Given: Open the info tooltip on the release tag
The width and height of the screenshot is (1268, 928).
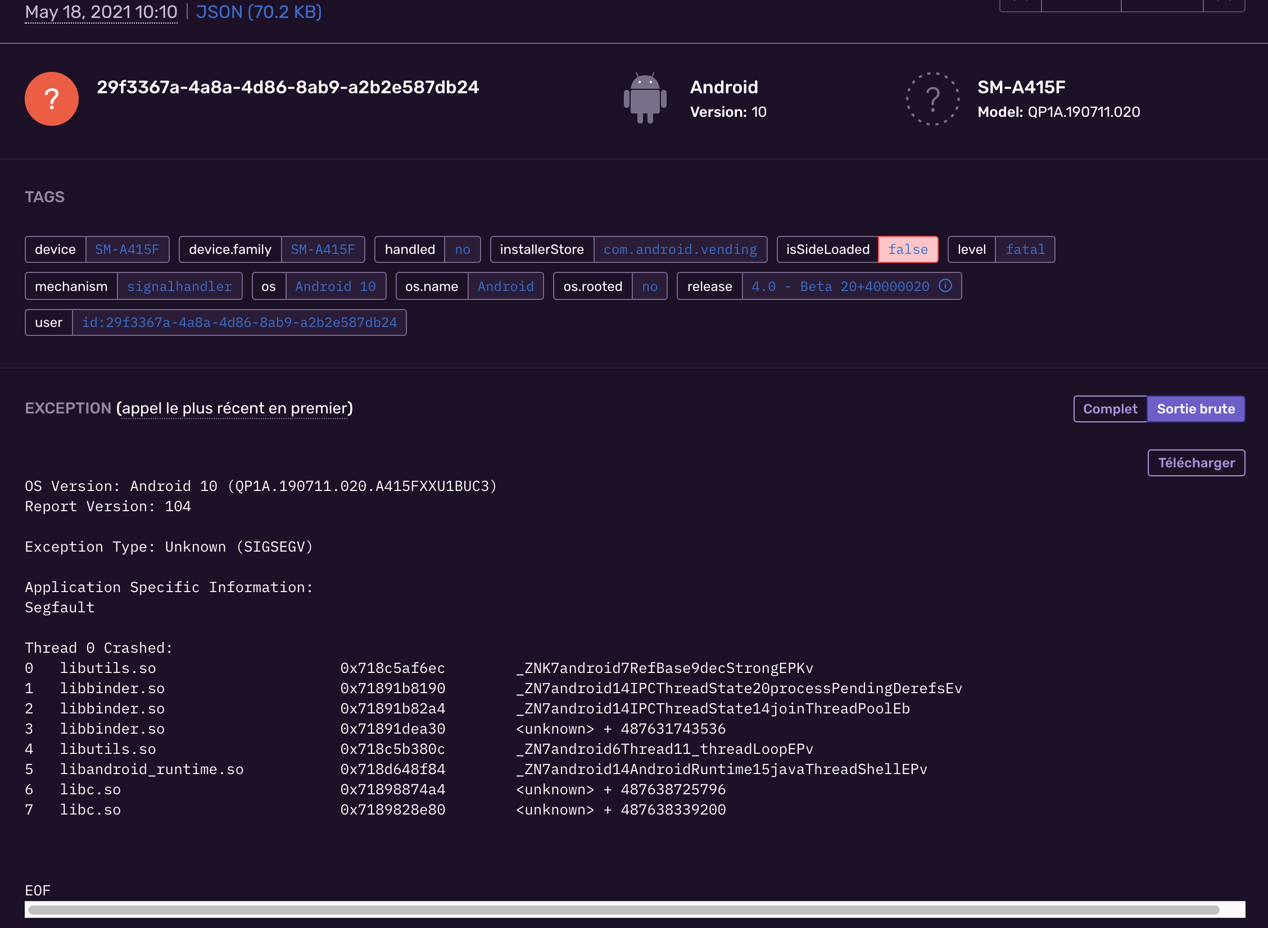Looking at the screenshot, I should 945,286.
